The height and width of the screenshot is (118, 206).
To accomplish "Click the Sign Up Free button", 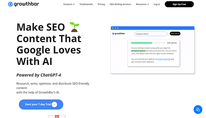I will [x=179, y=4].
